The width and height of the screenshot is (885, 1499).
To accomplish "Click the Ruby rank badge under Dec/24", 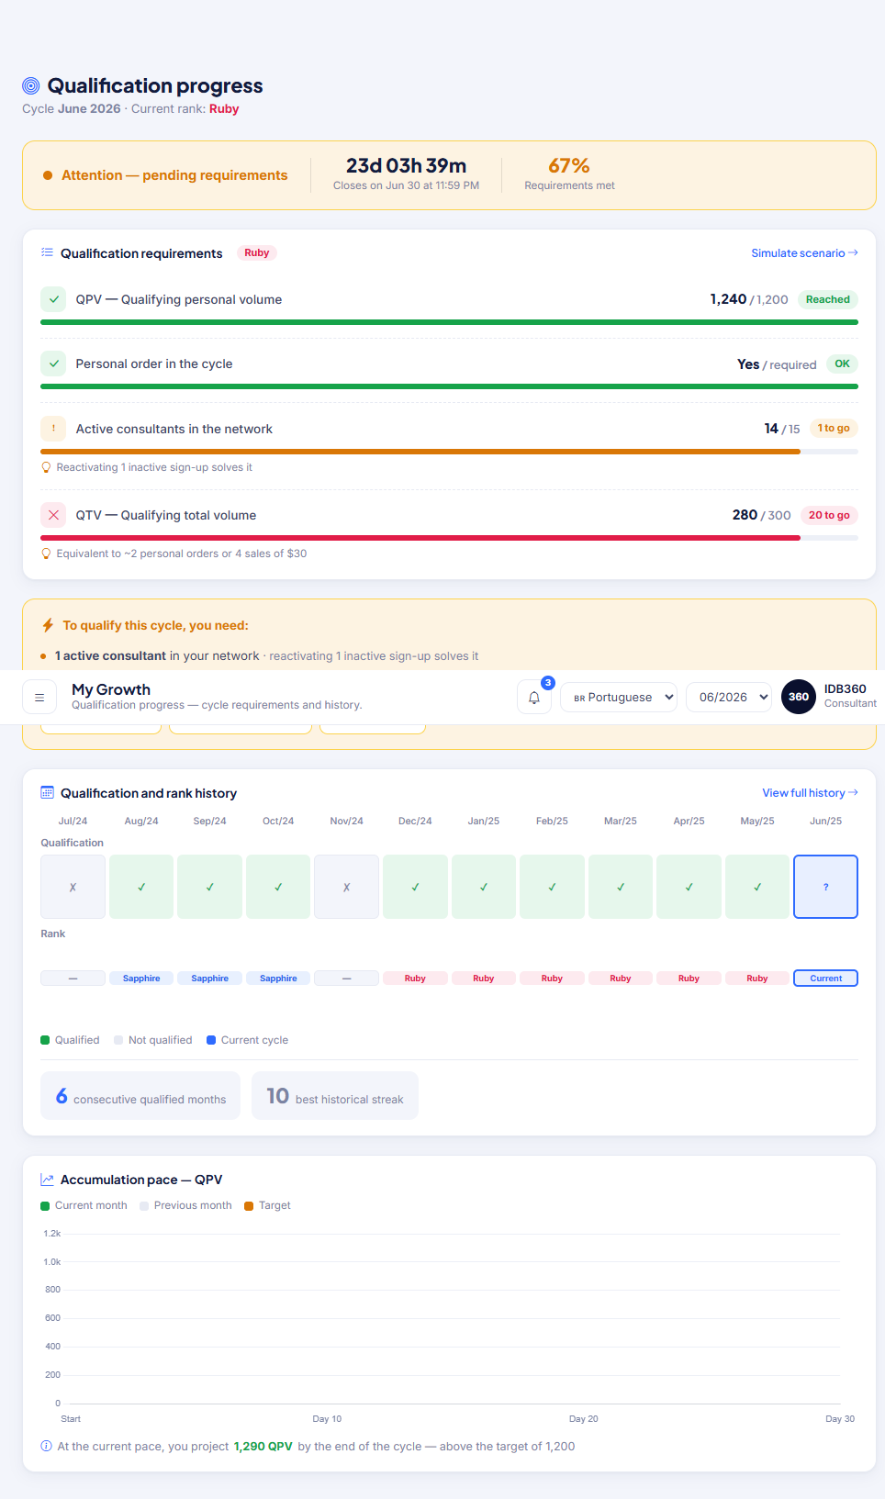I will pyautogui.click(x=415, y=979).
